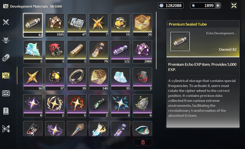
Task: Click the shell credit currency counter 1282088
Action: pyautogui.click(x=171, y=6)
